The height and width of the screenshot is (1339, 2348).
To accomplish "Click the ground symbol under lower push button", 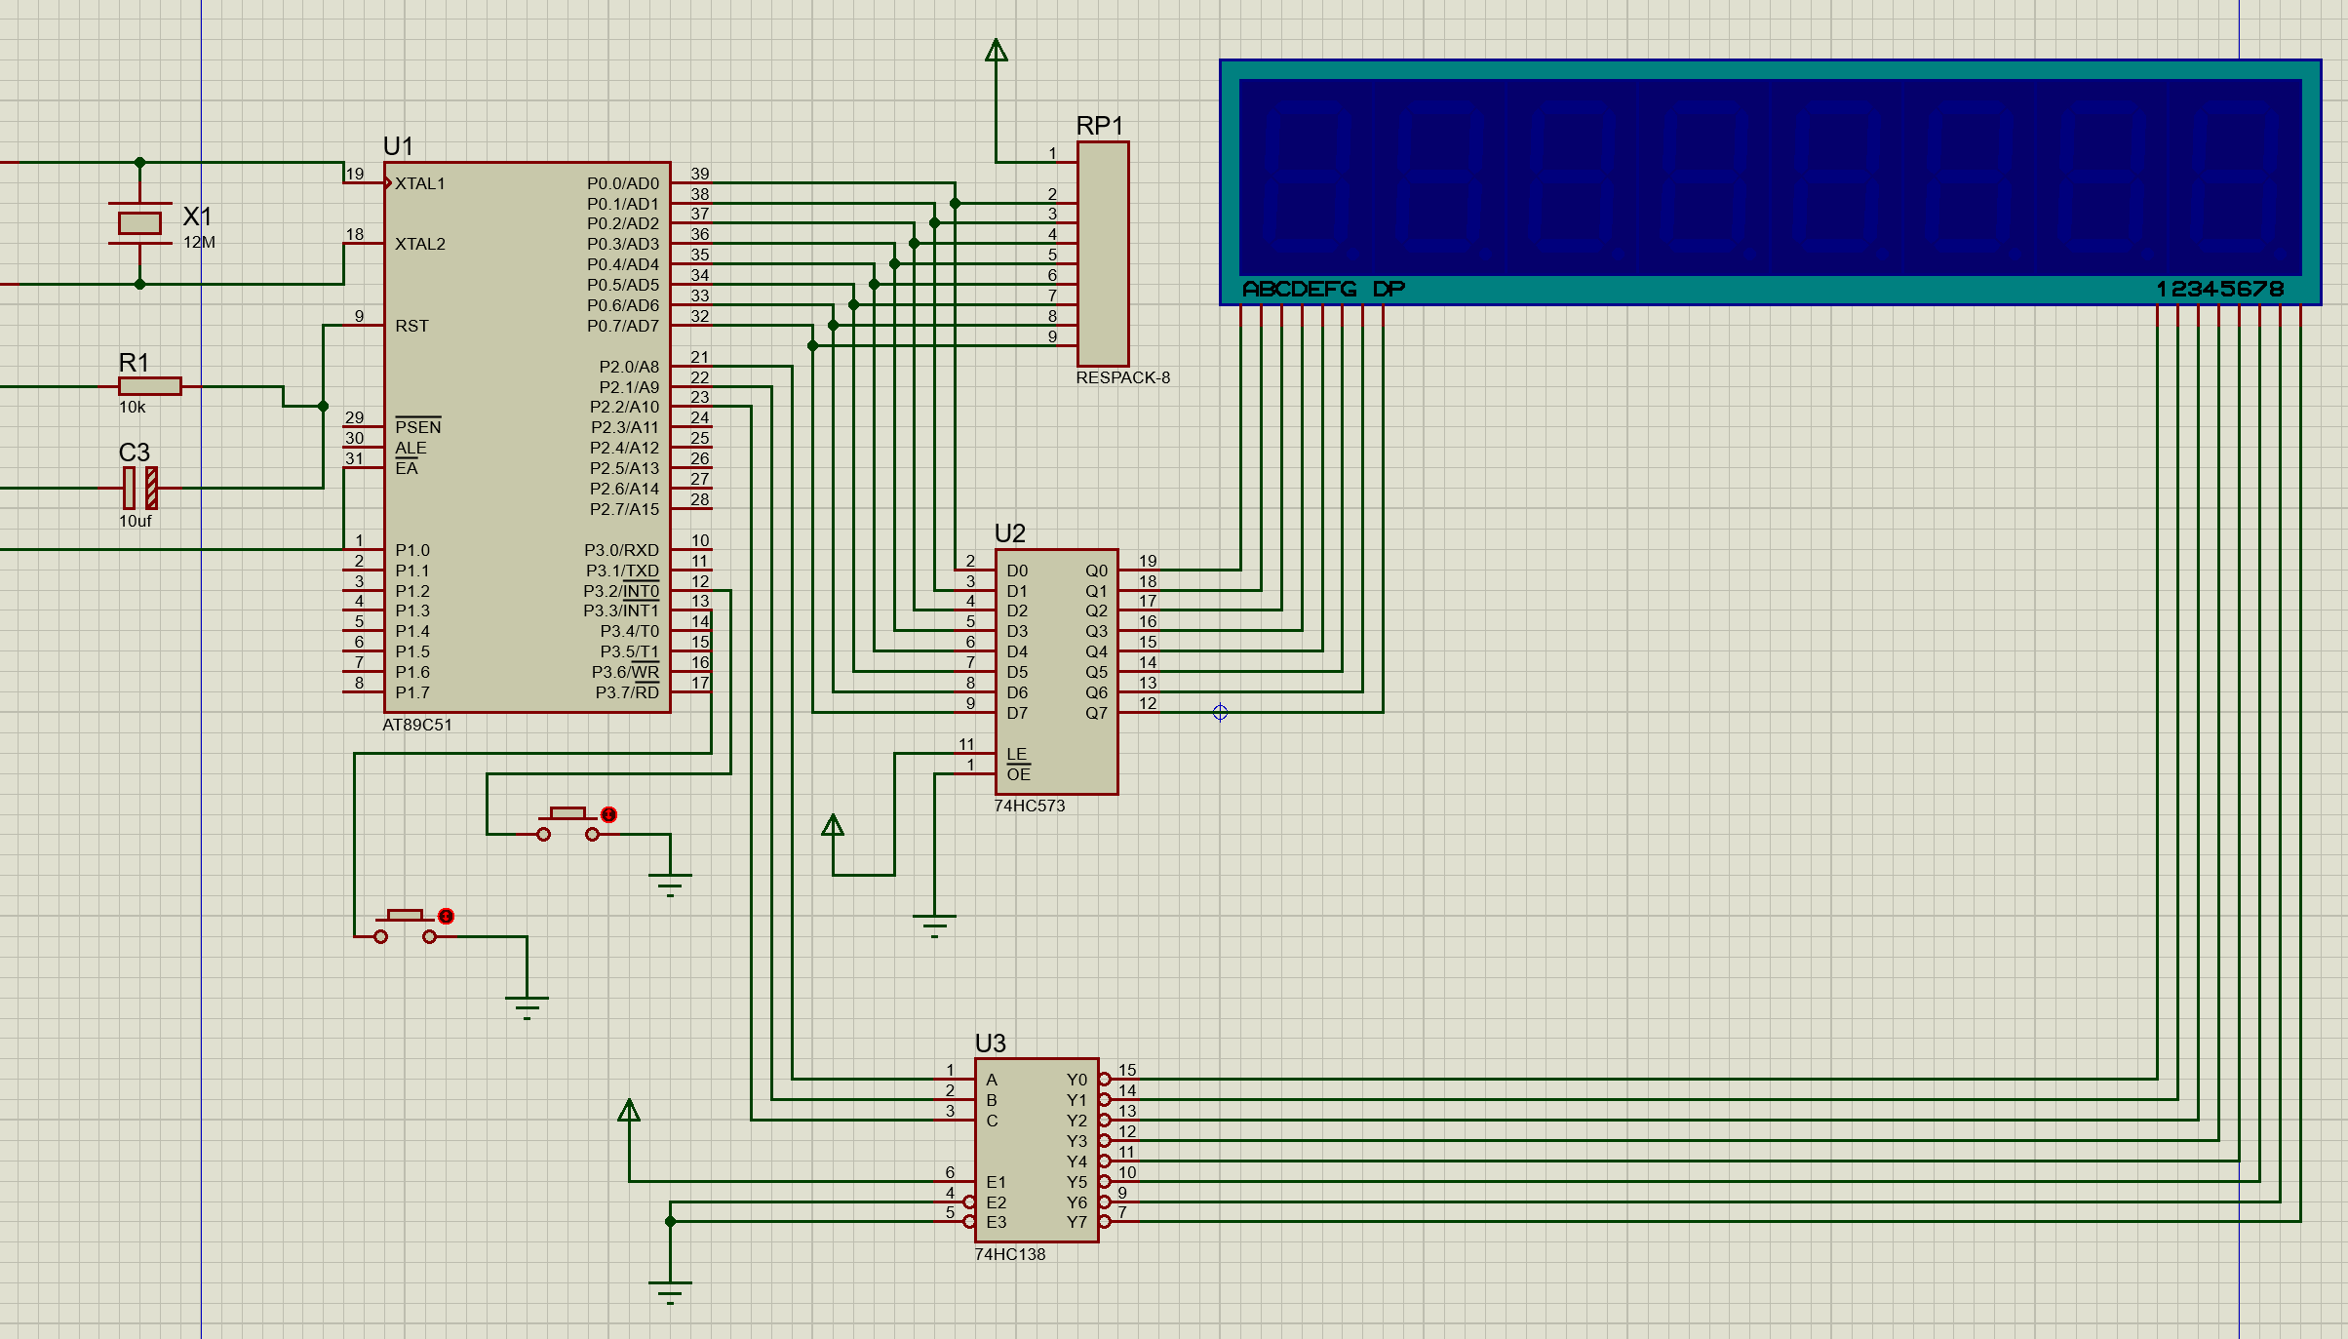I will (527, 1007).
